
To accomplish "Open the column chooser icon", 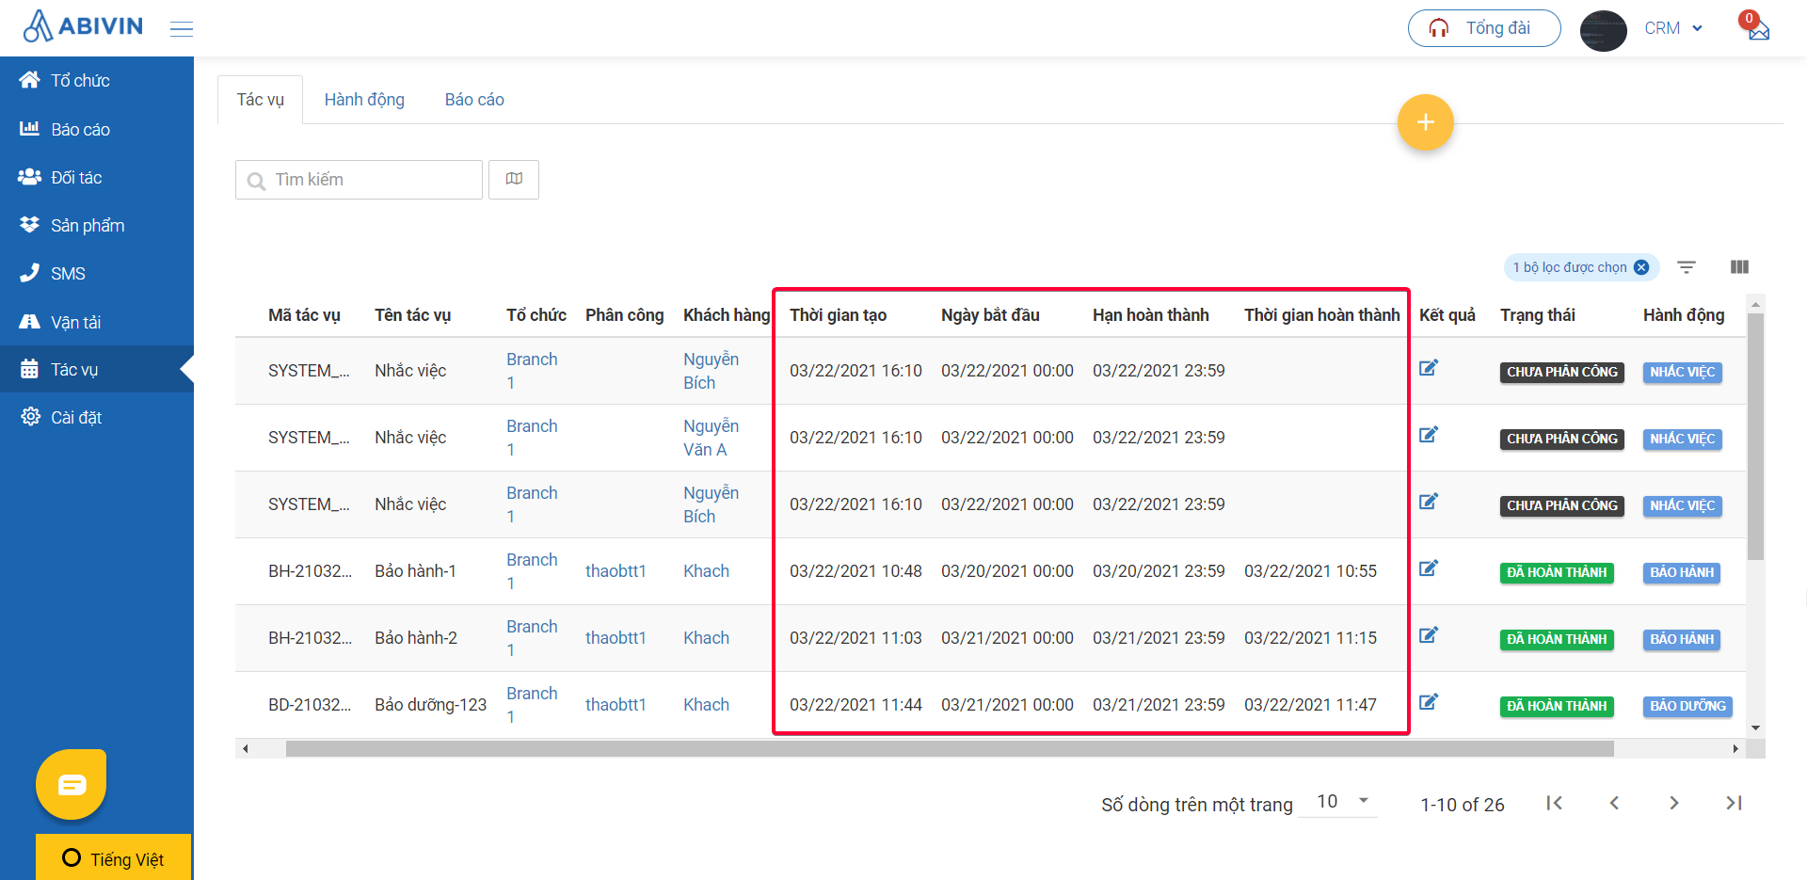I will pos(1739,267).
